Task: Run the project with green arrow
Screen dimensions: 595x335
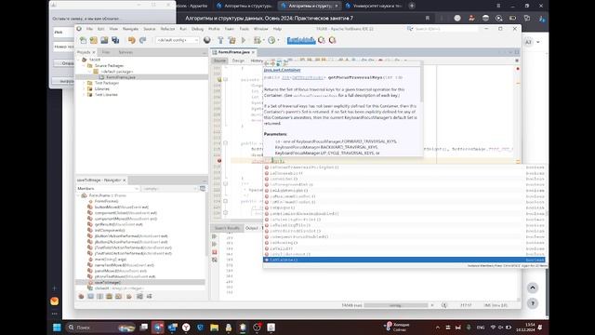Action: pyautogui.click(x=244, y=40)
